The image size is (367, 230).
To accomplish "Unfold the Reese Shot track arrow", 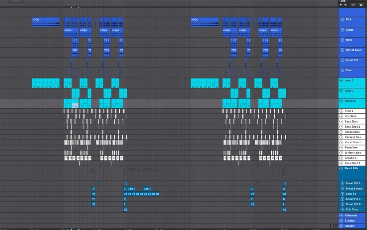I will click(341, 132).
